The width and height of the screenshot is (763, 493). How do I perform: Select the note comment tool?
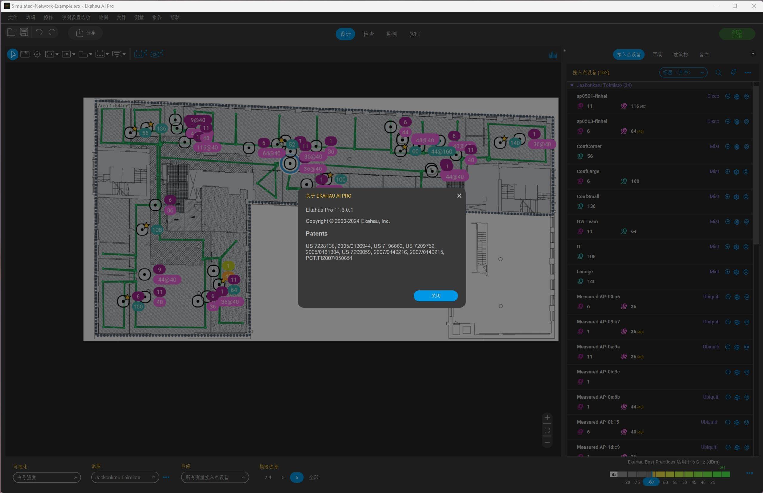pos(117,54)
